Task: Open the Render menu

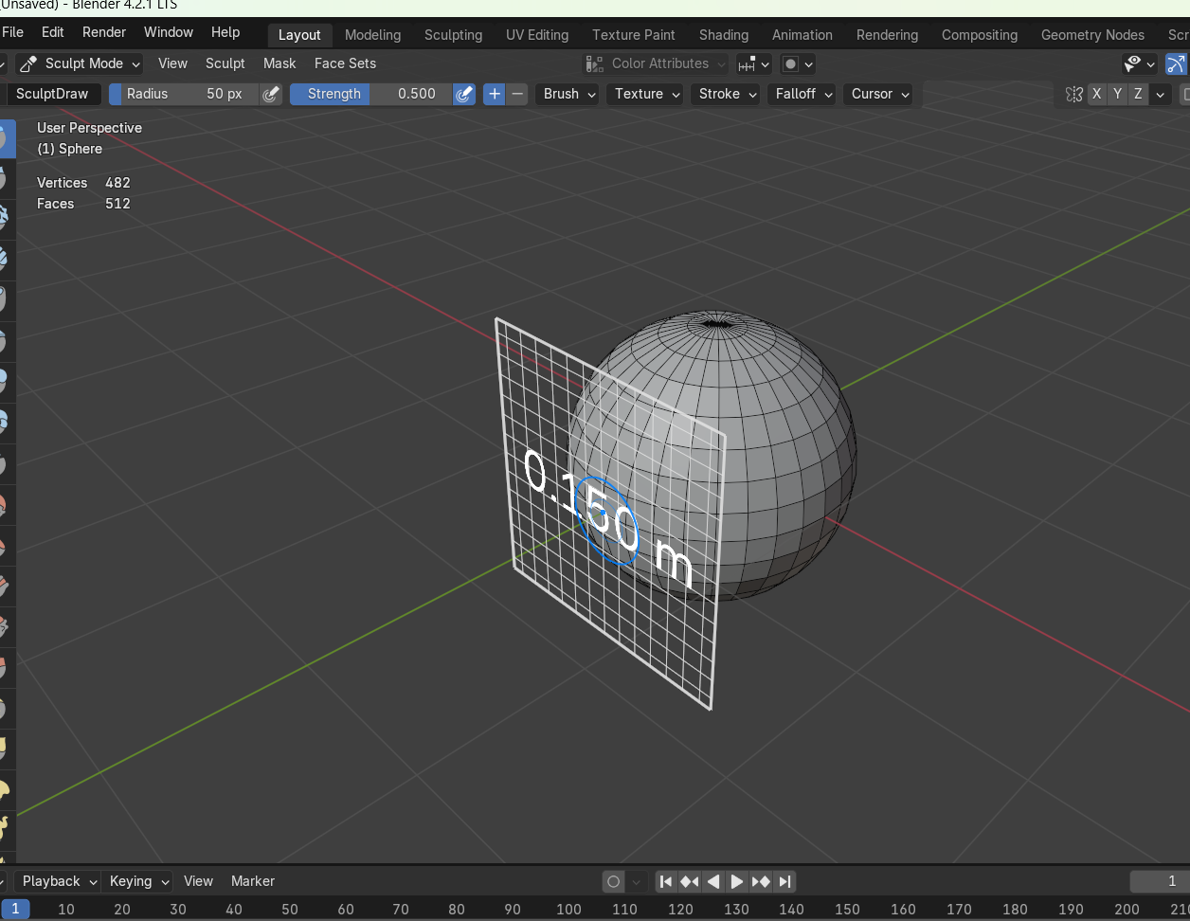Action: coord(104,32)
